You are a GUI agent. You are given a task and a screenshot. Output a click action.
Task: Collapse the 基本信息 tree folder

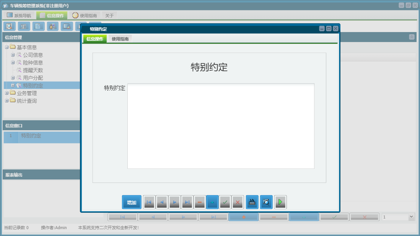(x=7, y=47)
